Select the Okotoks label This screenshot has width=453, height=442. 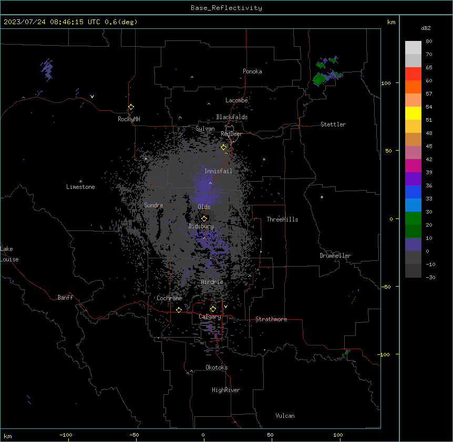pos(217,367)
